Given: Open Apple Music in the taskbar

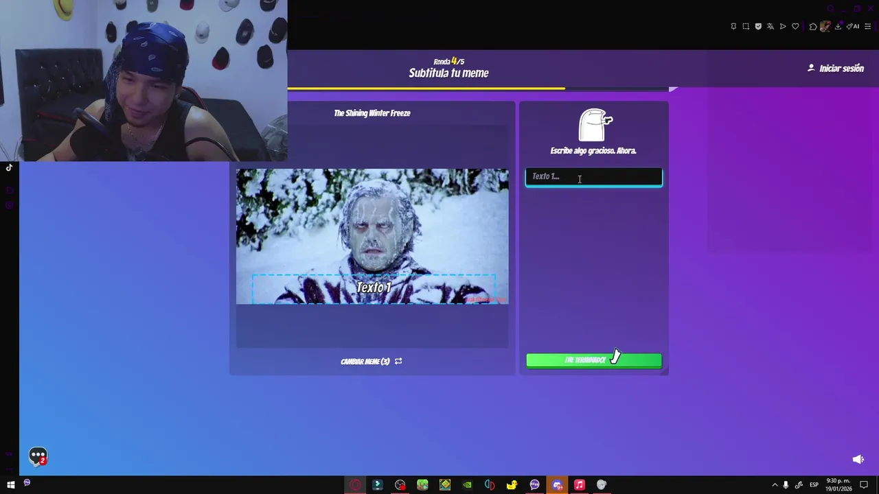Looking at the screenshot, I should point(579,485).
